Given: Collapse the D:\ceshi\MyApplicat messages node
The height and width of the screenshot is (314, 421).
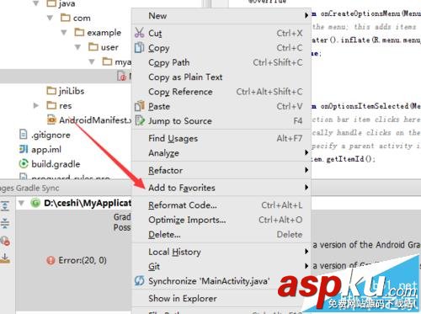Looking at the screenshot, I should coord(21,203).
